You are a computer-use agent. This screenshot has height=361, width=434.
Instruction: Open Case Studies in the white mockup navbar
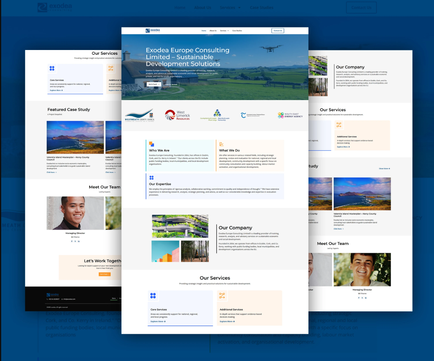tap(237, 31)
